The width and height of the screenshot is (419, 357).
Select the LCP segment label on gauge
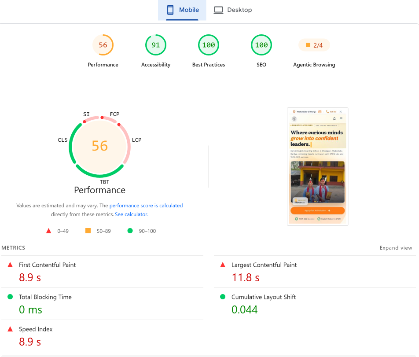point(136,140)
